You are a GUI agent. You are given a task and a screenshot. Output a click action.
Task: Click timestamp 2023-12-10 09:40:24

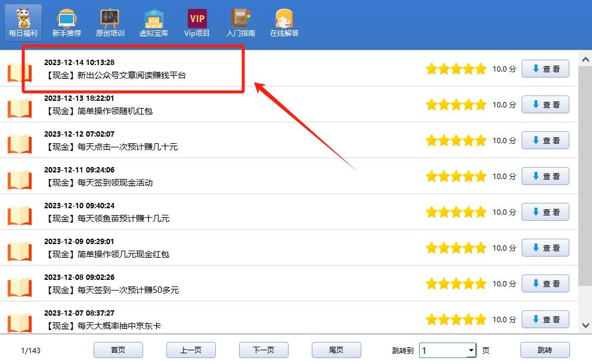coord(79,206)
